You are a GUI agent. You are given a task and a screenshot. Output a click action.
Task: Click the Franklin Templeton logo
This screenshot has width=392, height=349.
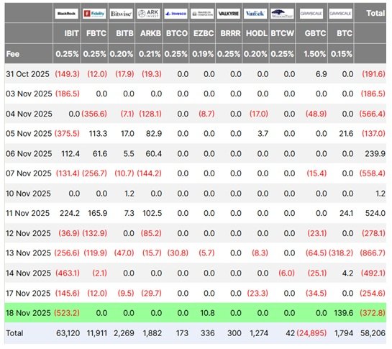pos(202,14)
